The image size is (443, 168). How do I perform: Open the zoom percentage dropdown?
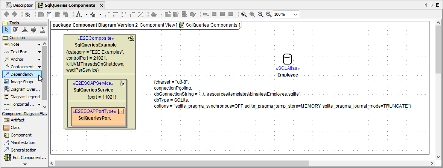(295, 14)
